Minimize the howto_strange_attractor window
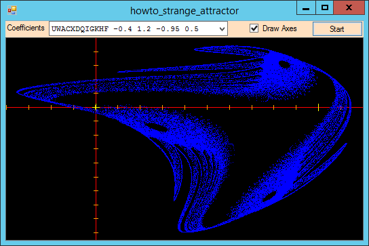This screenshot has width=369, height=246. coord(306,7)
